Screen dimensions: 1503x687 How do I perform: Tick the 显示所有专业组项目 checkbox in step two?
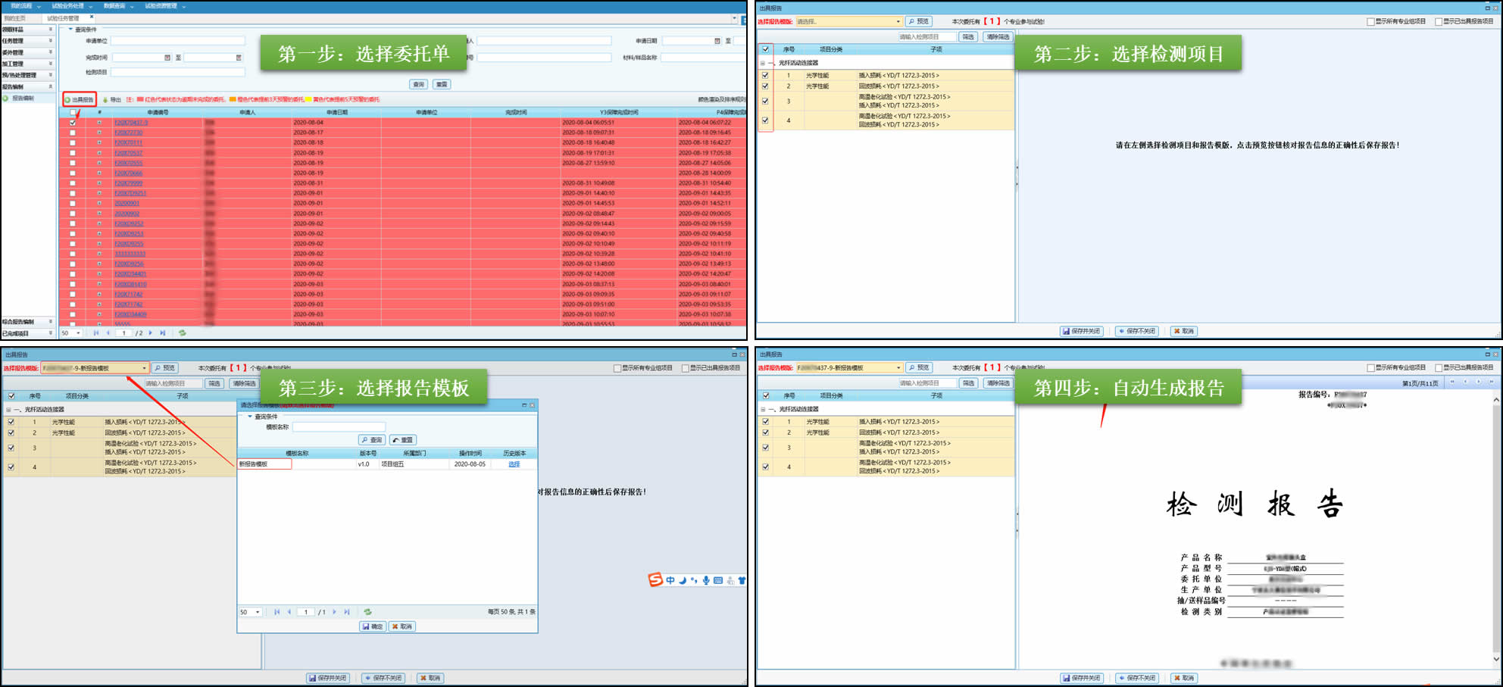(x=1370, y=21)
